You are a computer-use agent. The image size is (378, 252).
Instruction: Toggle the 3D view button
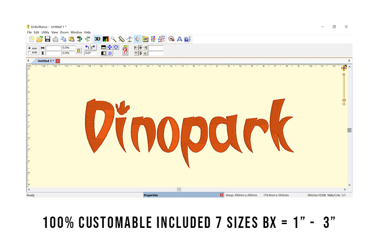point(97,39)
